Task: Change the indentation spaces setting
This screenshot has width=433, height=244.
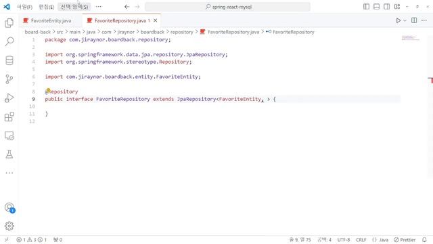Action: pyautogui.click(x=324, y=240)
